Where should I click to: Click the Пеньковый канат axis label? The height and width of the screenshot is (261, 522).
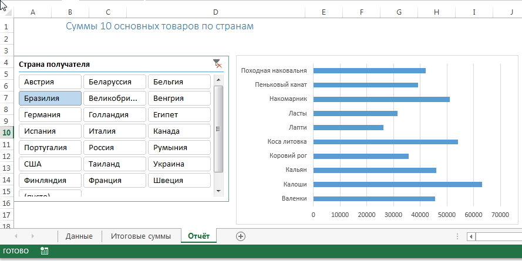pos(281,85)
